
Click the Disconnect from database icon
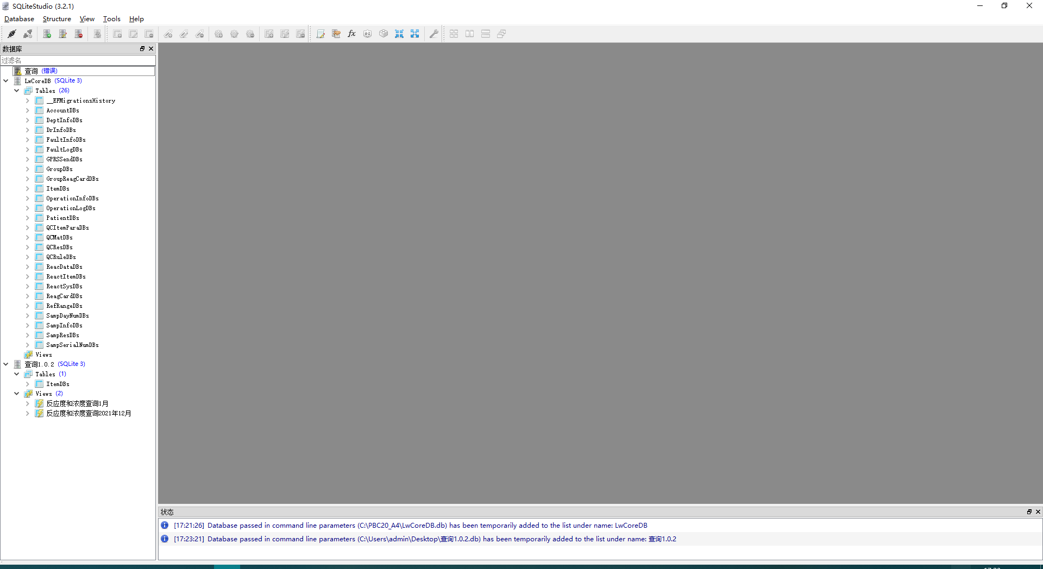(28, 34)
